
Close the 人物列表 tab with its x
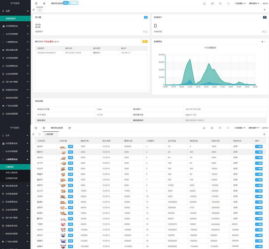click(56, 134)
